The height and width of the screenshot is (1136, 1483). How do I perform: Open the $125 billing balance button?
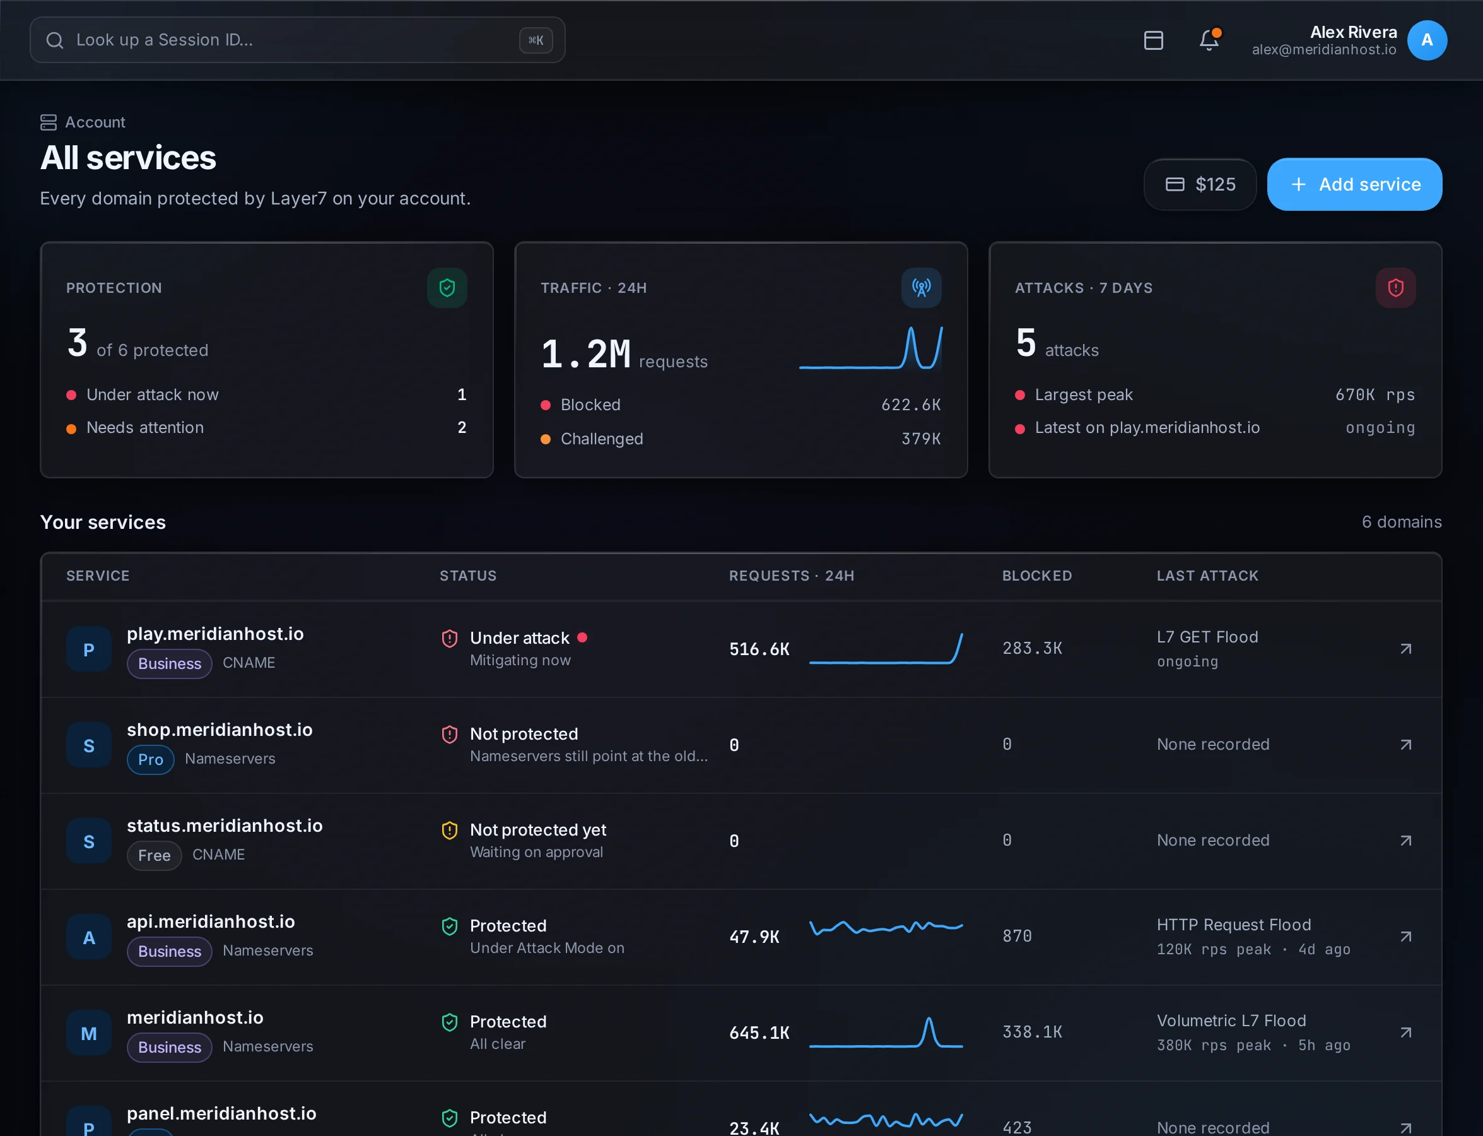tap(1200, 184)
